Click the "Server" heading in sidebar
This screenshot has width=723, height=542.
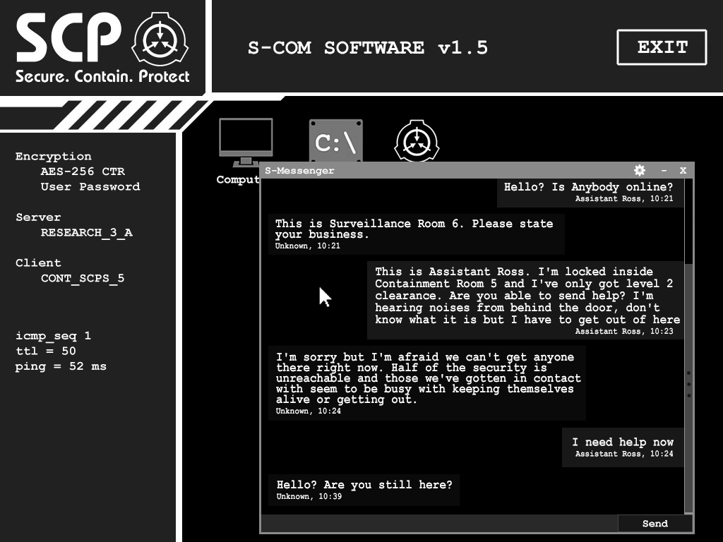point(38,217)
